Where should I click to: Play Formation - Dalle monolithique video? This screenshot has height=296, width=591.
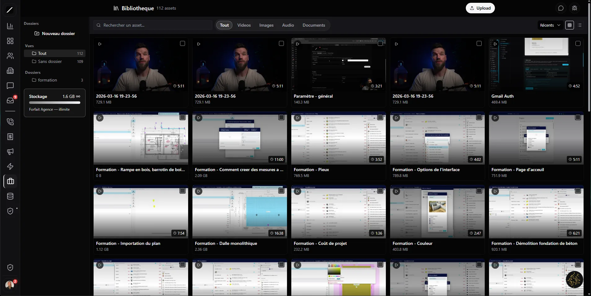[199, 191]
